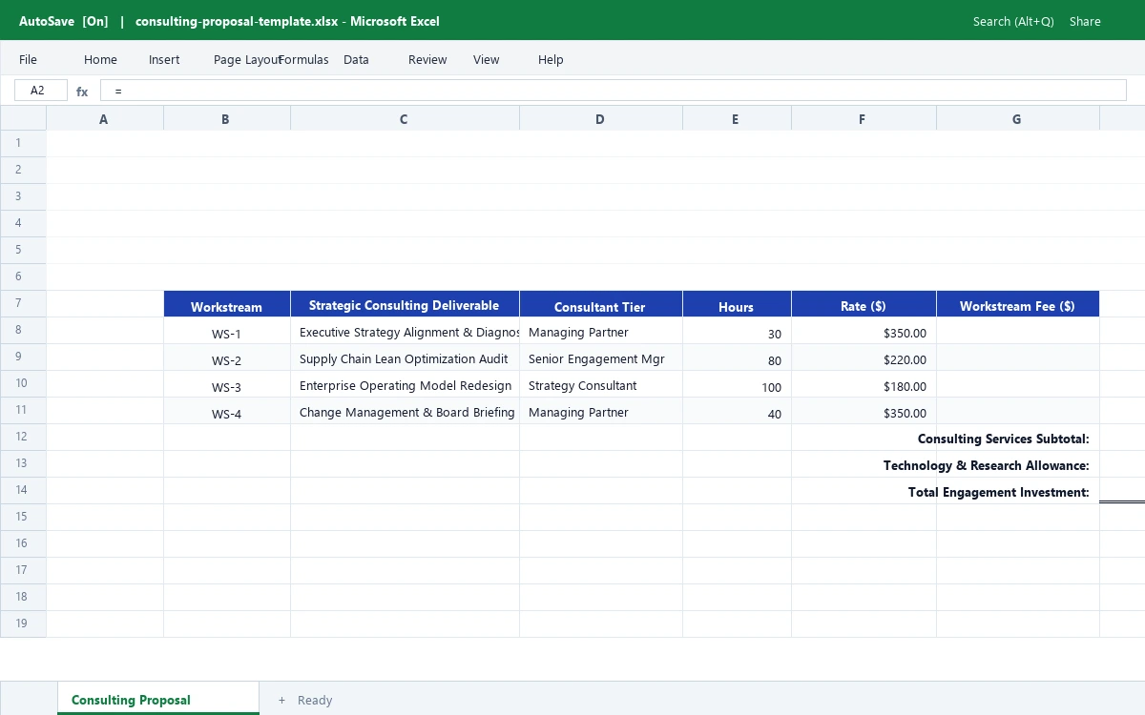1145x715 pixels.
Task: Select cell containing WS-1
Action: 227,331
